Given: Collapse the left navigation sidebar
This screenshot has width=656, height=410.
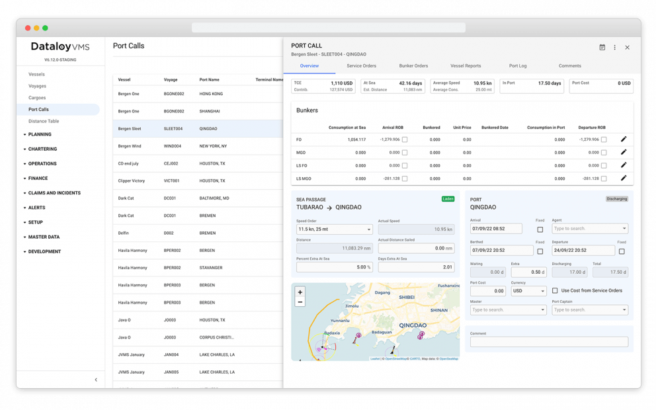Looking at the screenshot, I should (96, 380).
